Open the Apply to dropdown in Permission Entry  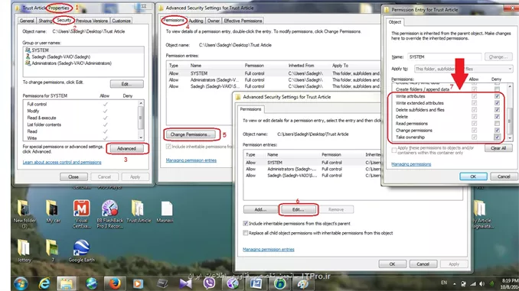(x=463, y=69)
